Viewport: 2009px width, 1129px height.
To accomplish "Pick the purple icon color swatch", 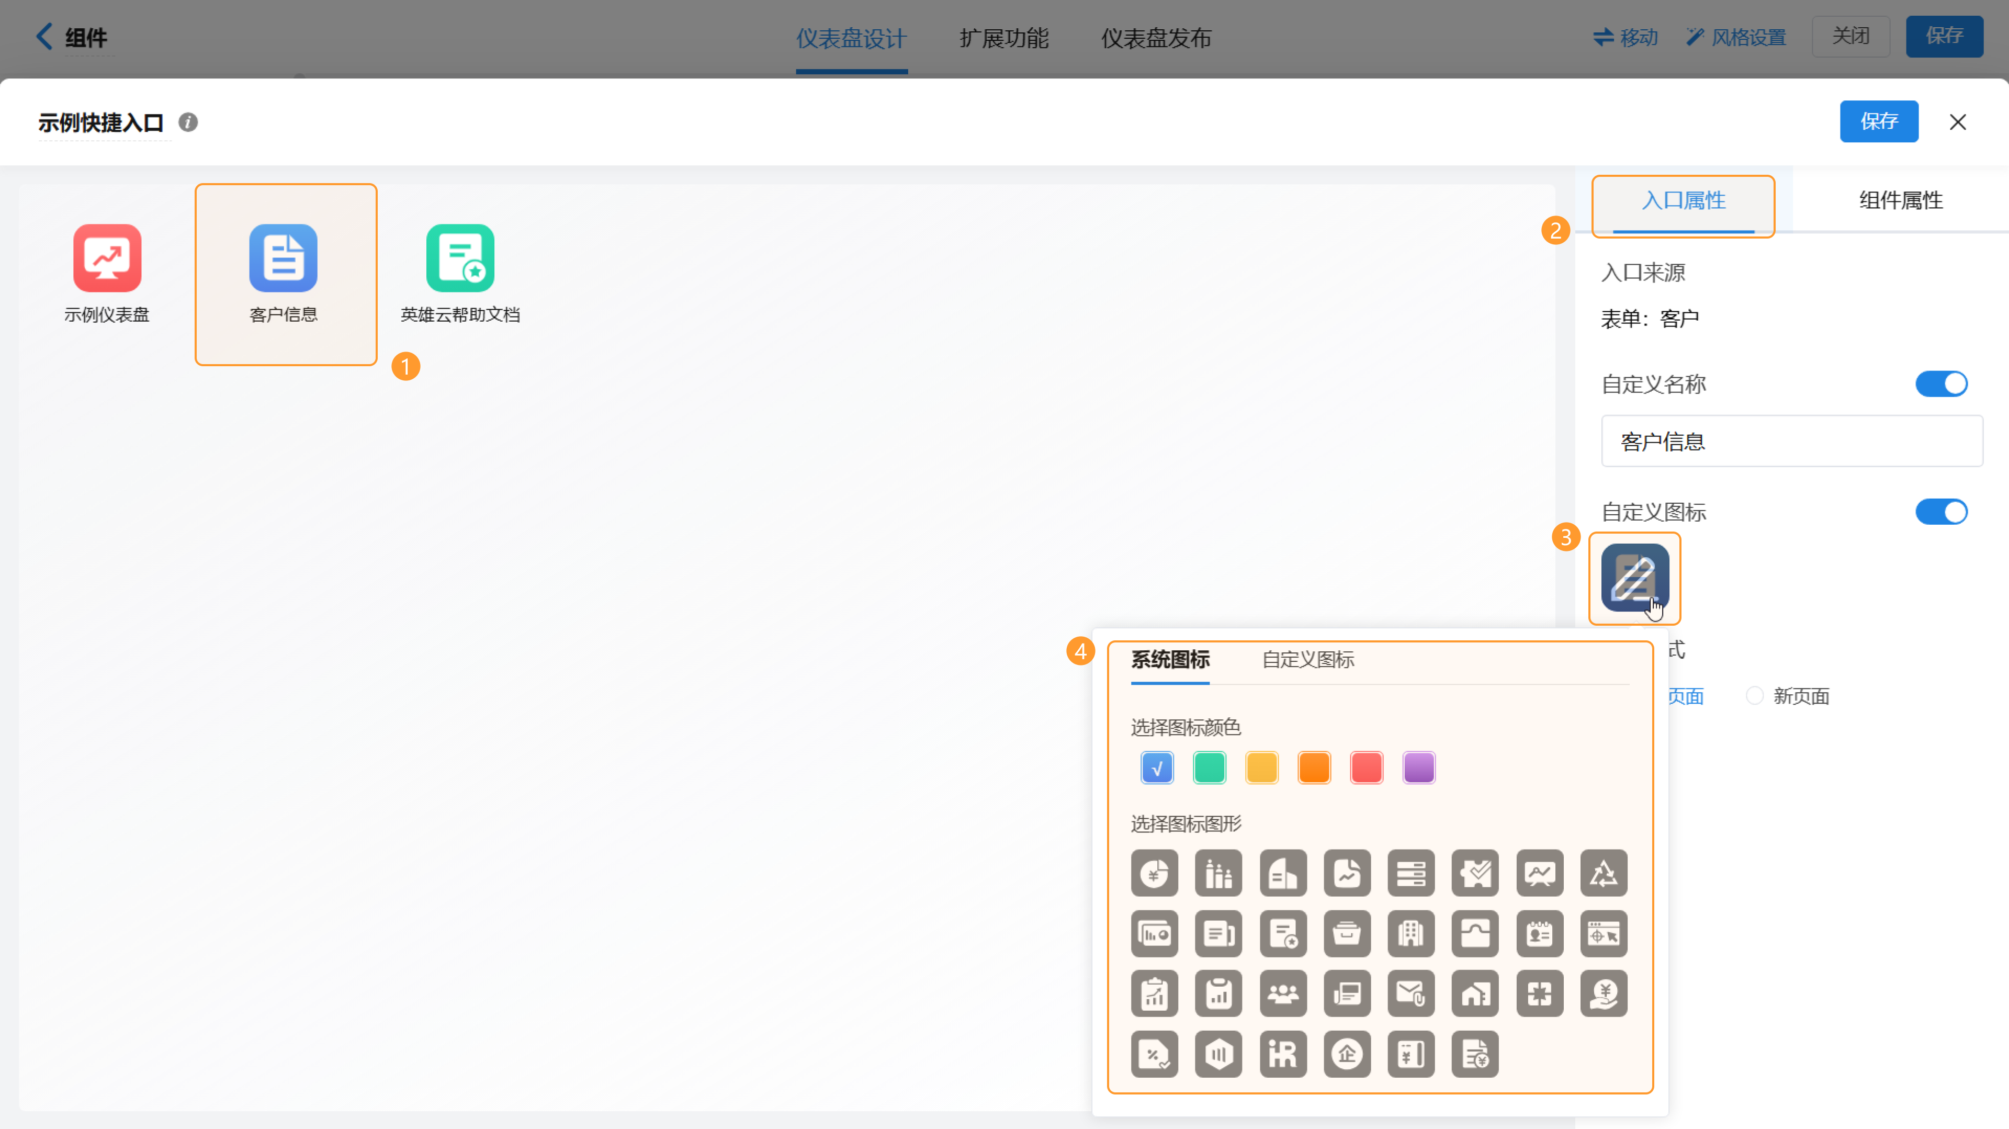I will [1419, 767].
